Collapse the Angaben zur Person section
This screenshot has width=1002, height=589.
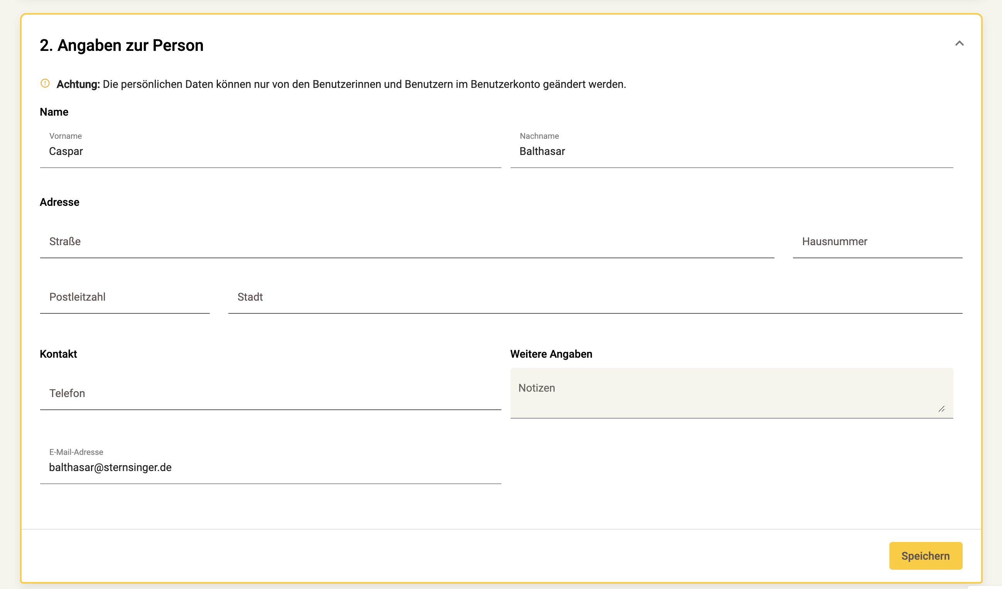(x=959, y=43)
